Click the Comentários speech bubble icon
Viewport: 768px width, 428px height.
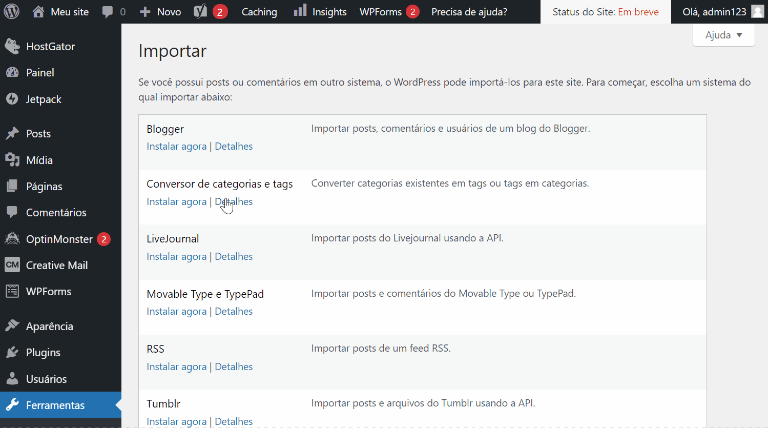[12, 212]
